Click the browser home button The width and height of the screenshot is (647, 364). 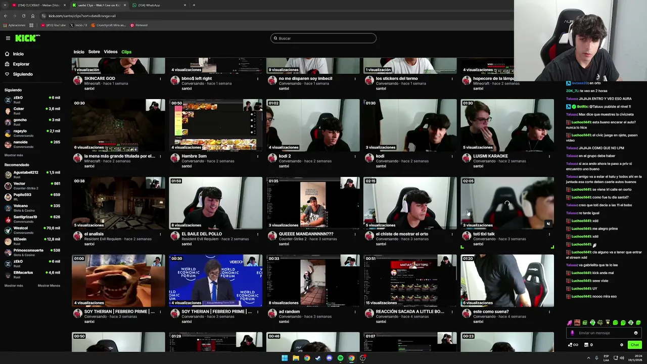click(33, 16)
